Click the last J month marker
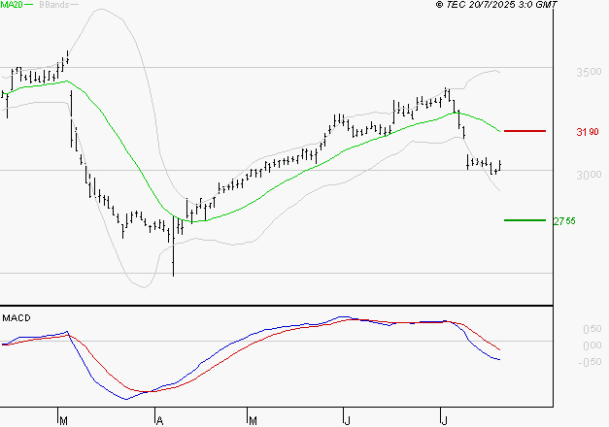 (x=445, y=420)
